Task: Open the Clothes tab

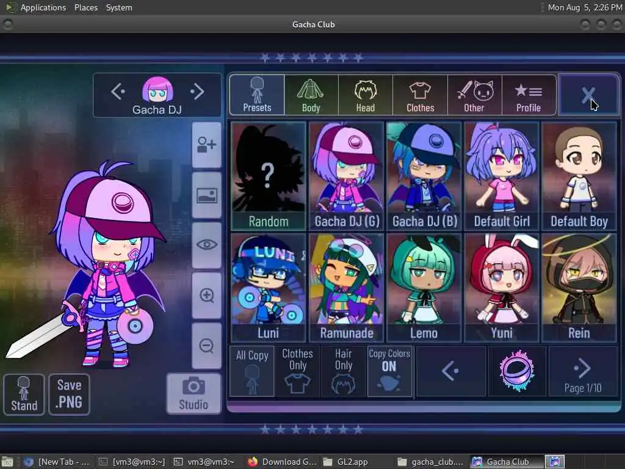Action: click(420, 95)
